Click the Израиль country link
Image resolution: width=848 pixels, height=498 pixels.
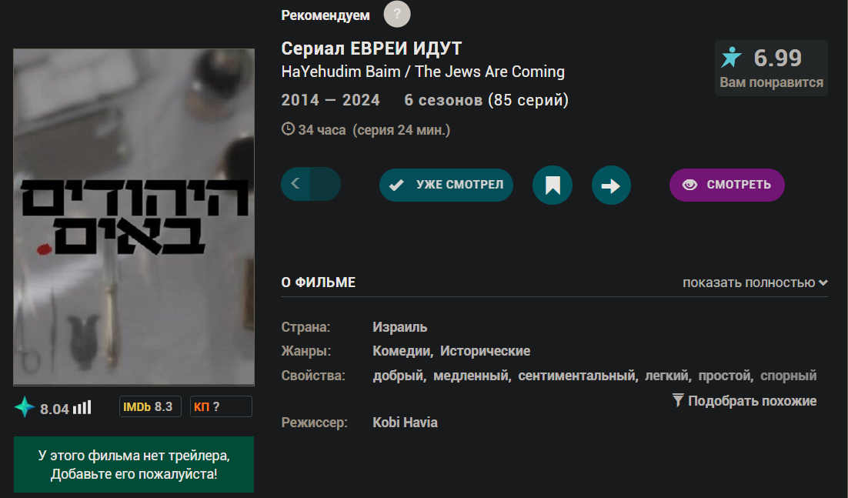(399, 327)
